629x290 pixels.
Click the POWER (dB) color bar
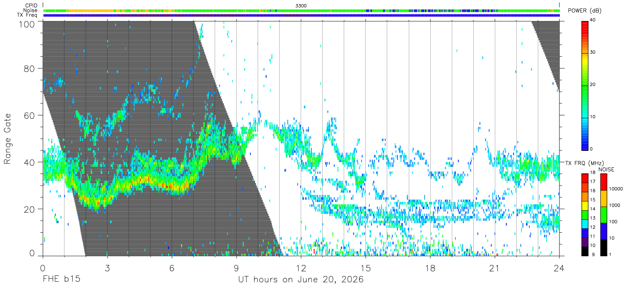coord(585,85)
